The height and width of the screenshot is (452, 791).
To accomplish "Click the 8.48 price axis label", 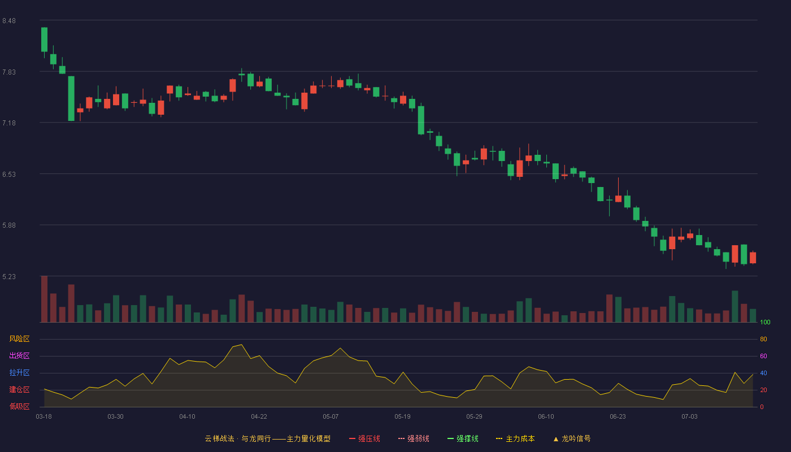I will coord(9,21).
